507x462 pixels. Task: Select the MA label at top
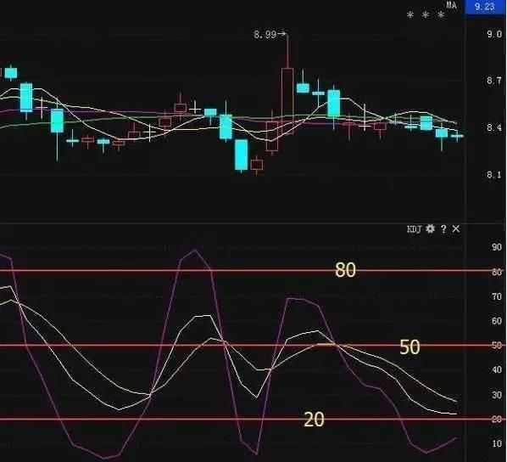[x=452, y=5]
